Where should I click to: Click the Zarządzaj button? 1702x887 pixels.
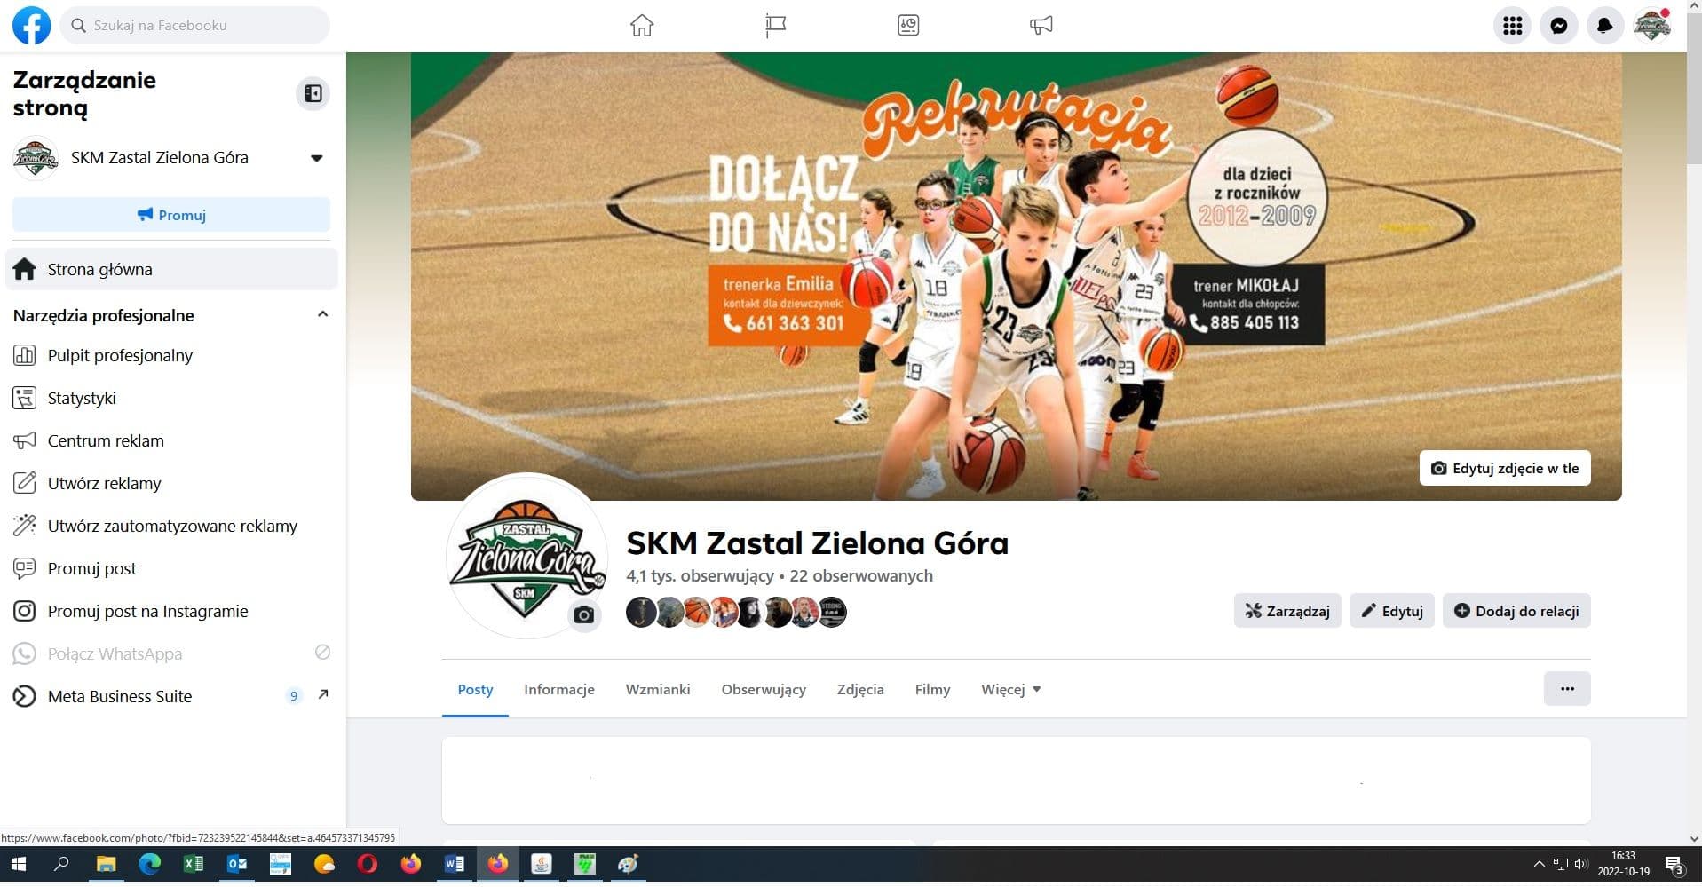[1287, 611]
